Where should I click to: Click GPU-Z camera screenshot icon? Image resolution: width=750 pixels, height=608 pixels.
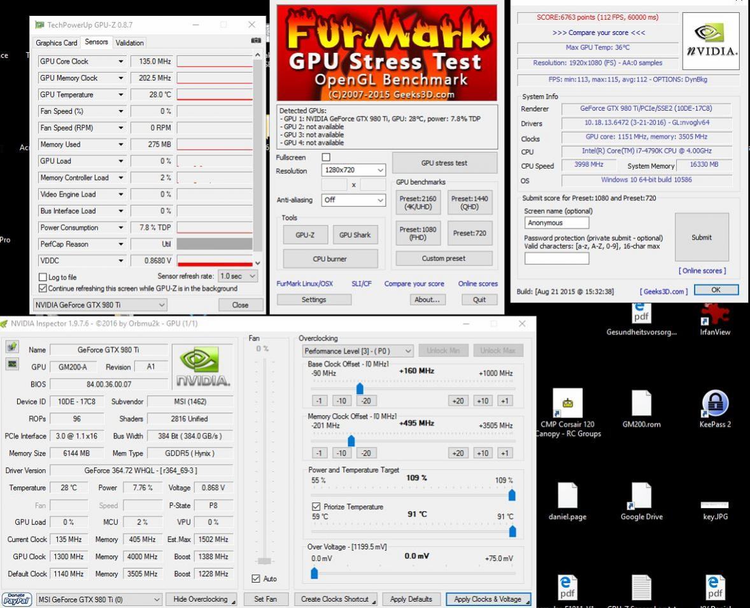(256, 41)
